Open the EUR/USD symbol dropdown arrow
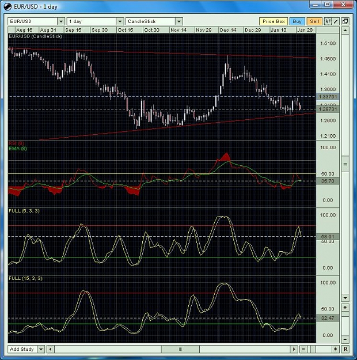Viewport: 357px width, 360px height. coord(61,21)
